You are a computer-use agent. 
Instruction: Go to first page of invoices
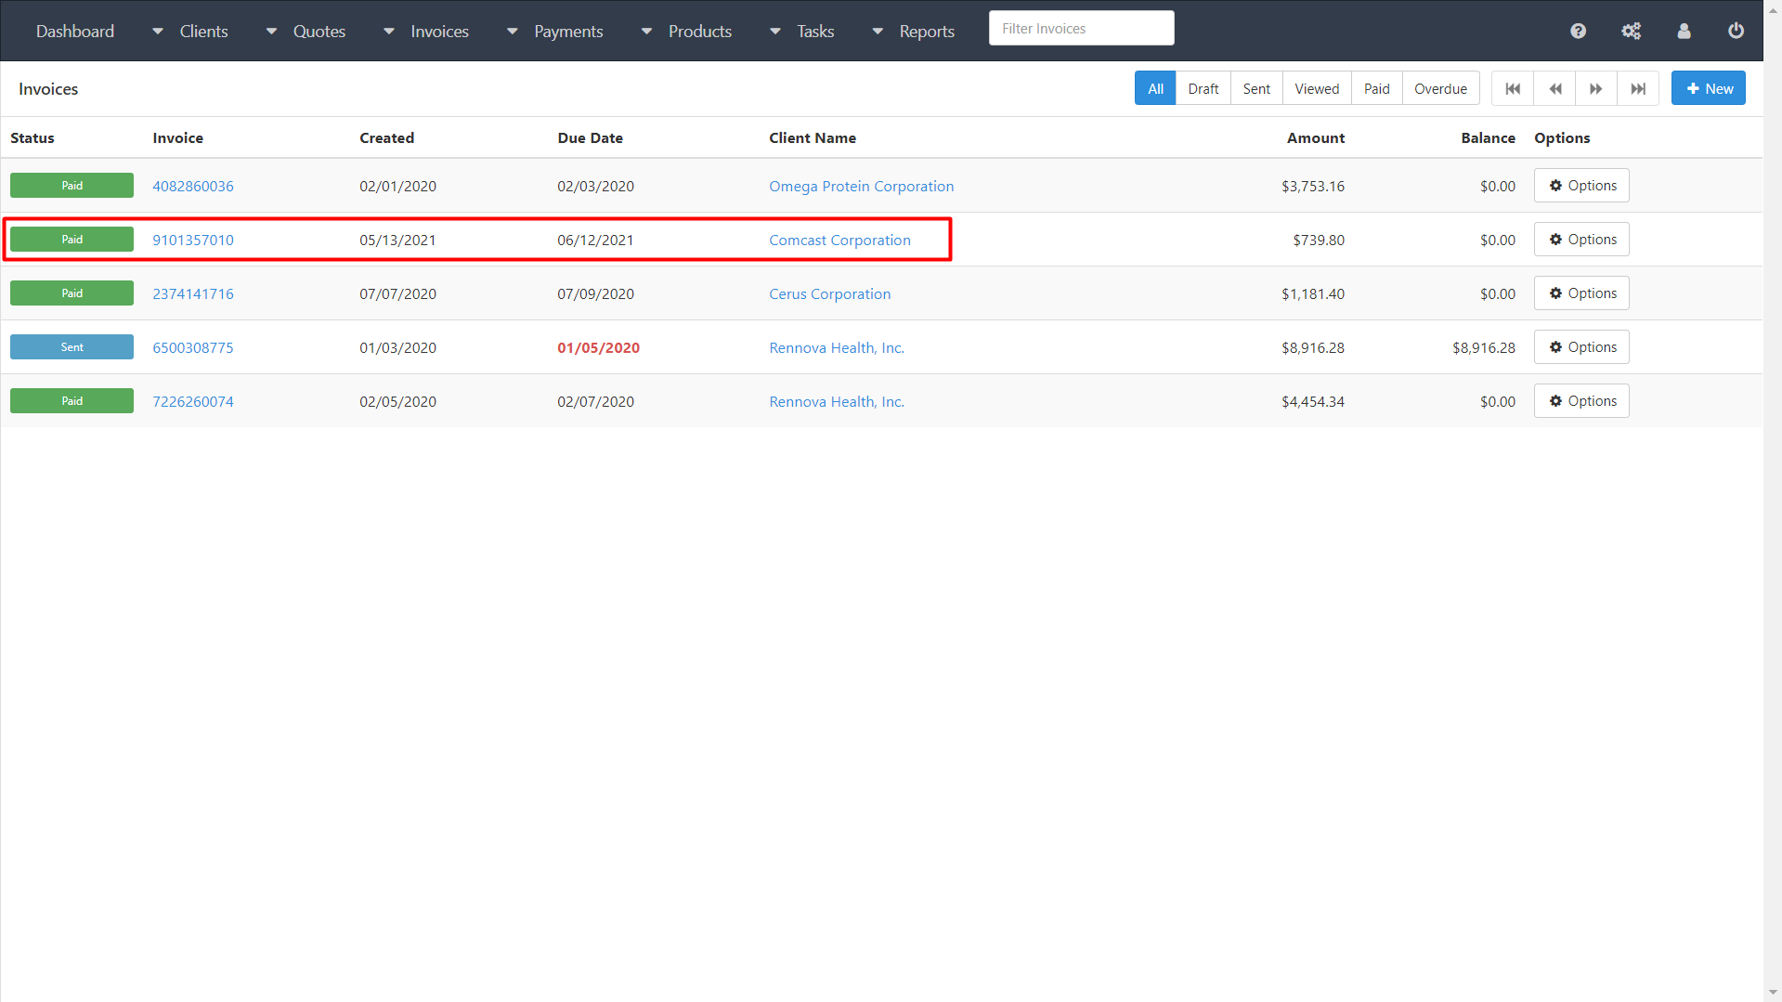coord(1513,89)
